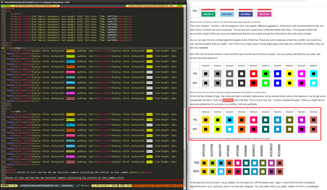
Task: Click cyan swatch in common colors YIQ row
Action: (313, 74)
